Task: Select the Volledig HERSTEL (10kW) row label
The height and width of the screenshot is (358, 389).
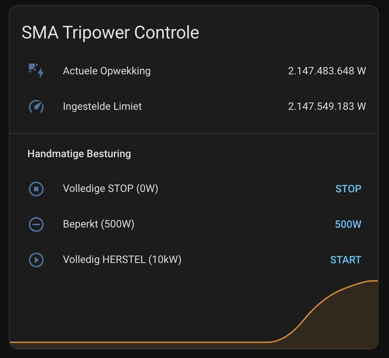Action: click(122, 260)
